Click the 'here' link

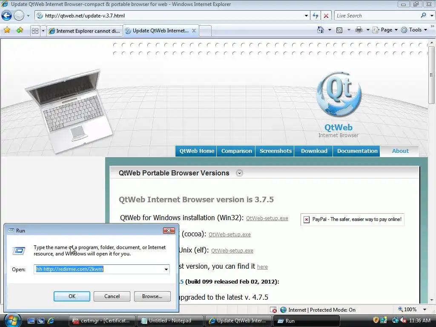(x=262, y=267)
